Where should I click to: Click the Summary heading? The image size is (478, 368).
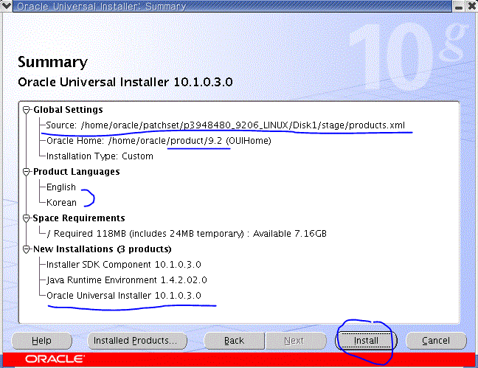pyautogui.click(x=52, y=62)
